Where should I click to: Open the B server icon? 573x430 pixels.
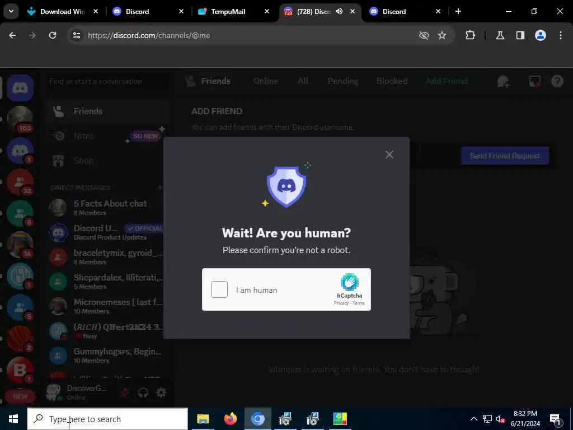coord(21,370)
